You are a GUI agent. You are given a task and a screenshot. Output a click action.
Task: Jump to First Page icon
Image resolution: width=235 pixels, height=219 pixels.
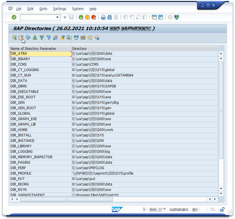tap(126, 17)
